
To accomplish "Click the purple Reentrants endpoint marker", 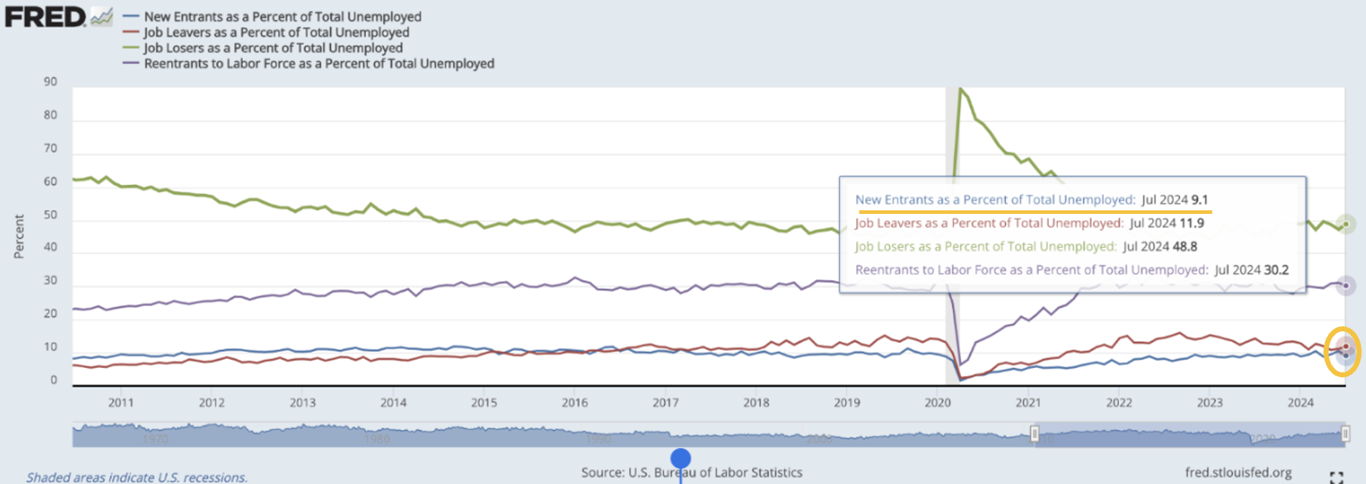I will click(x=1345, y=286).
